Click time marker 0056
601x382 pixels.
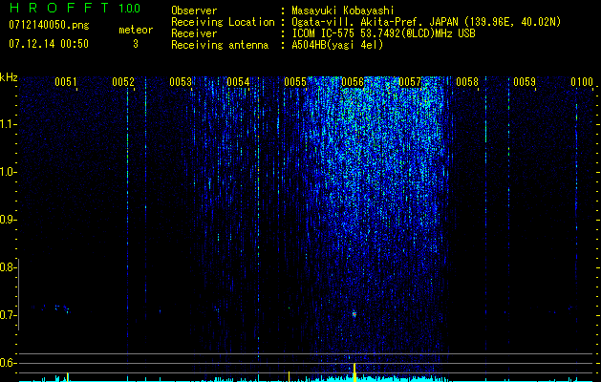click(353, 82)
